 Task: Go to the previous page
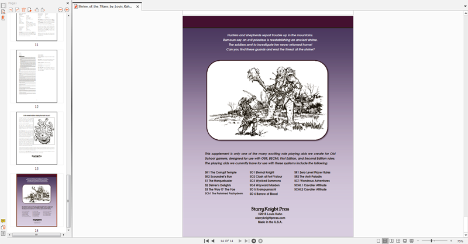click(212, 240)
